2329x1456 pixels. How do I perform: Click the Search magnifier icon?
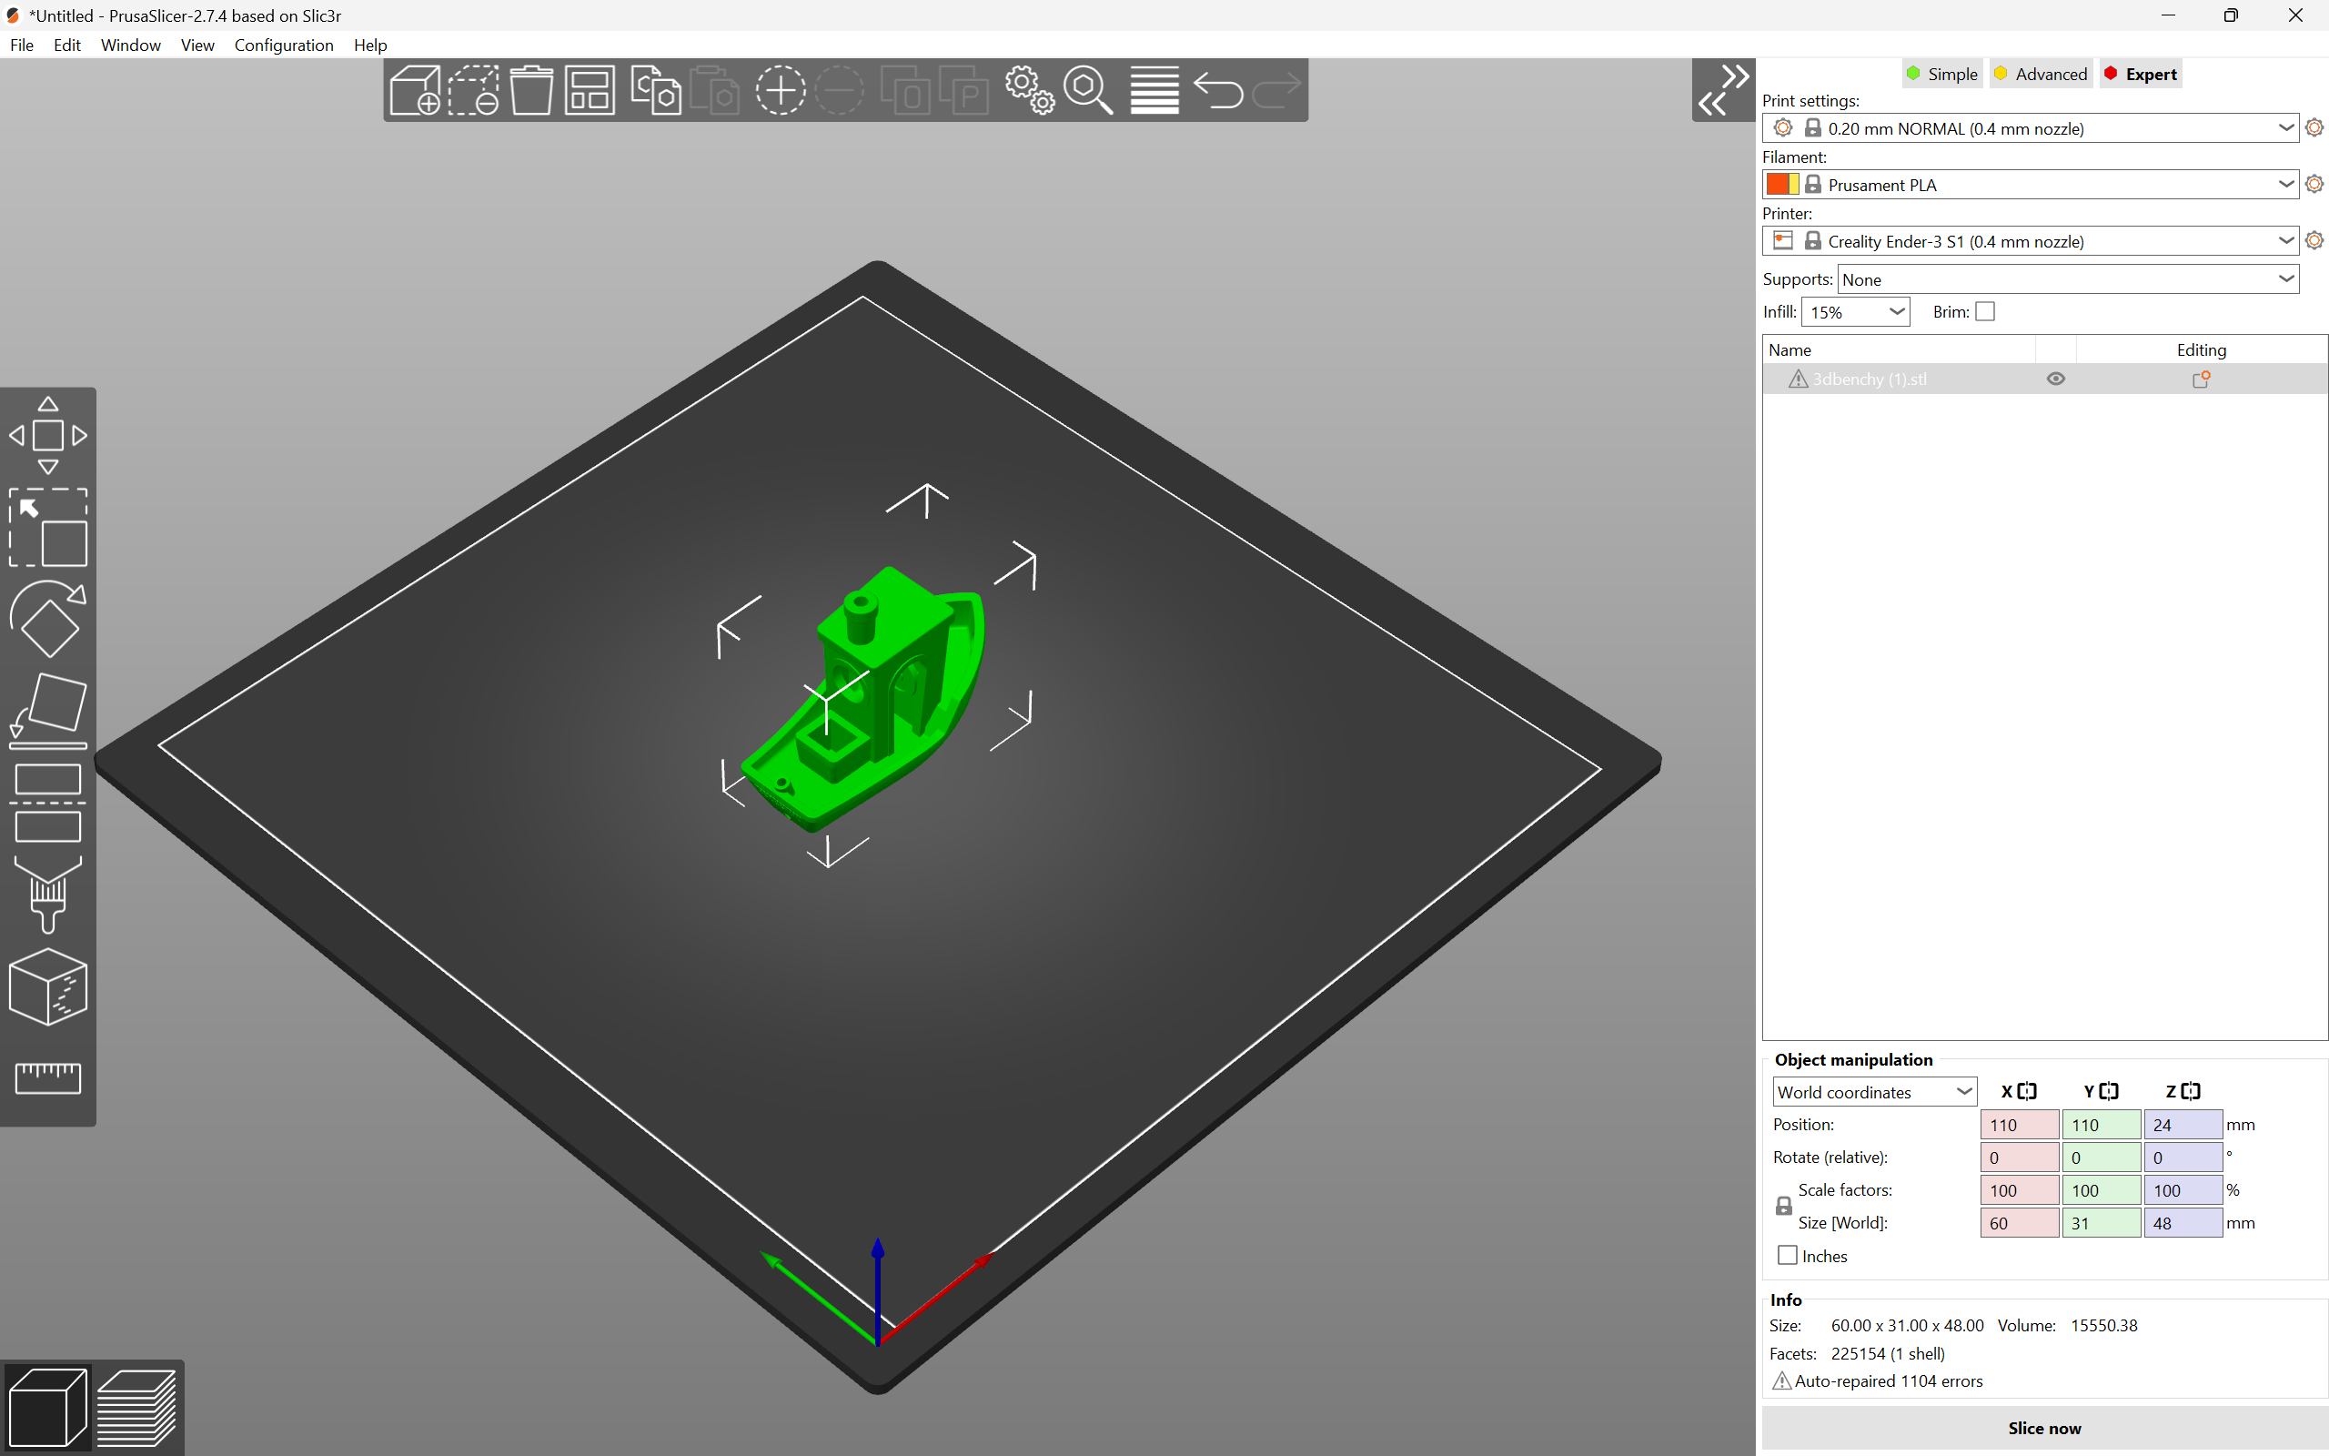1087,90
